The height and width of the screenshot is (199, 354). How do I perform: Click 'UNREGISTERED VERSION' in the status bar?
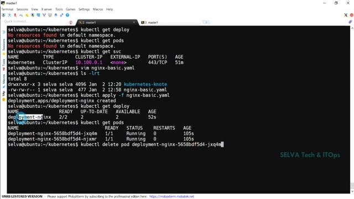pyautogui.click(x=22, y=197)
